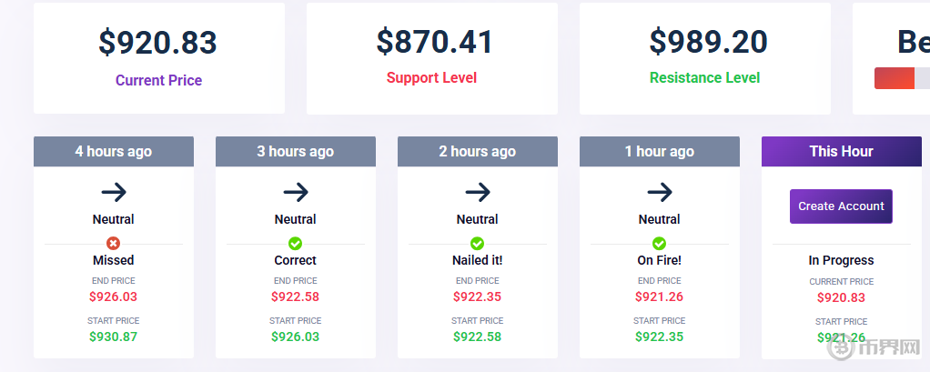Click the $920.83 Current Price value

[158, 43]
